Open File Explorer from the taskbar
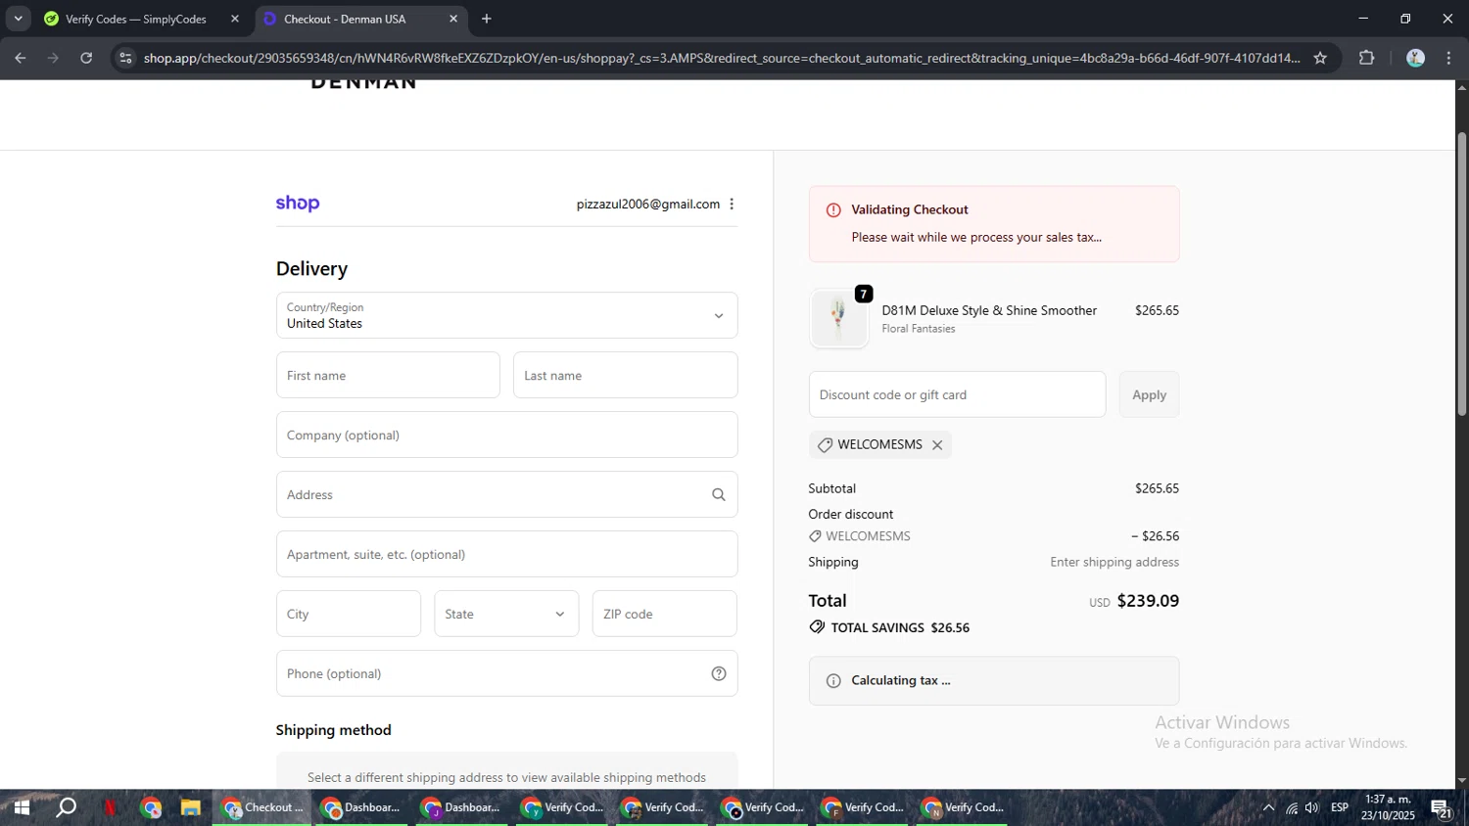Viewport: 1469px width, 826px height. tap(190, 807)
